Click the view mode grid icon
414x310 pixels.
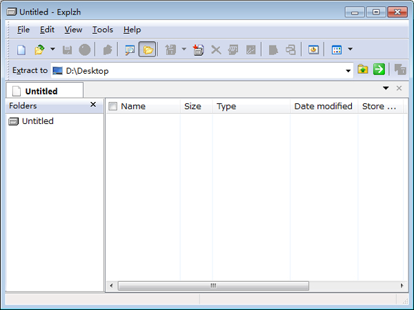[x=337, y=50]
